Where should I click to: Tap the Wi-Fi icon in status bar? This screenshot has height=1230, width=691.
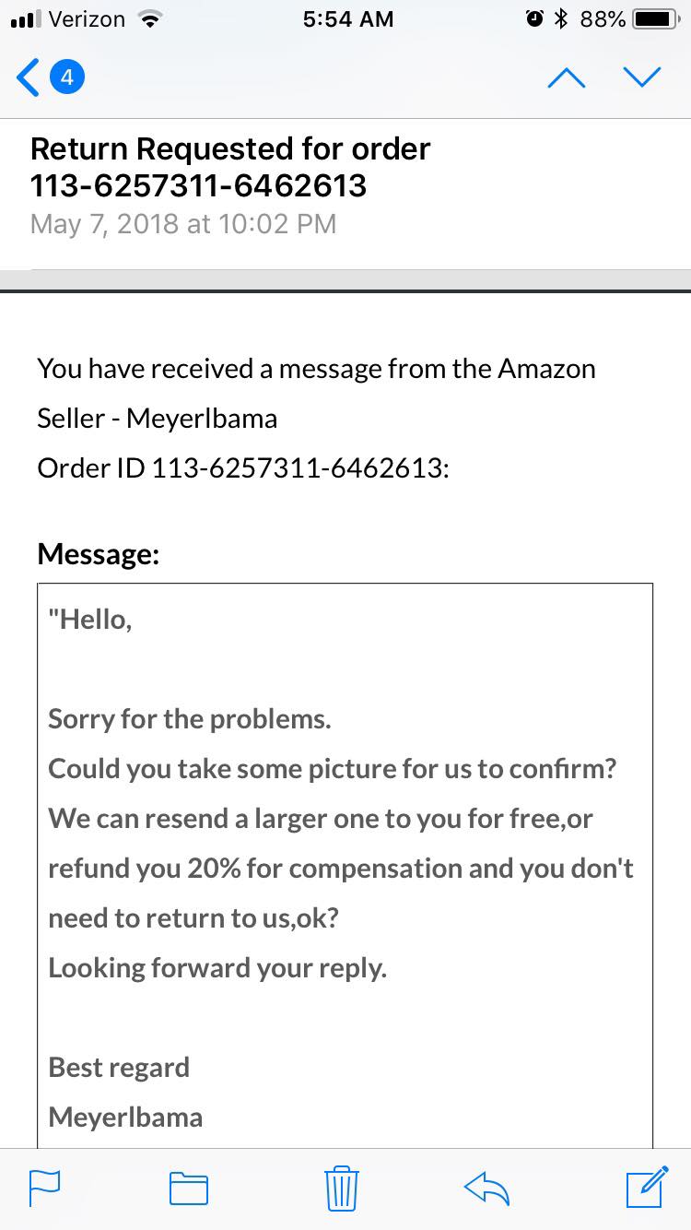point(146,19)
